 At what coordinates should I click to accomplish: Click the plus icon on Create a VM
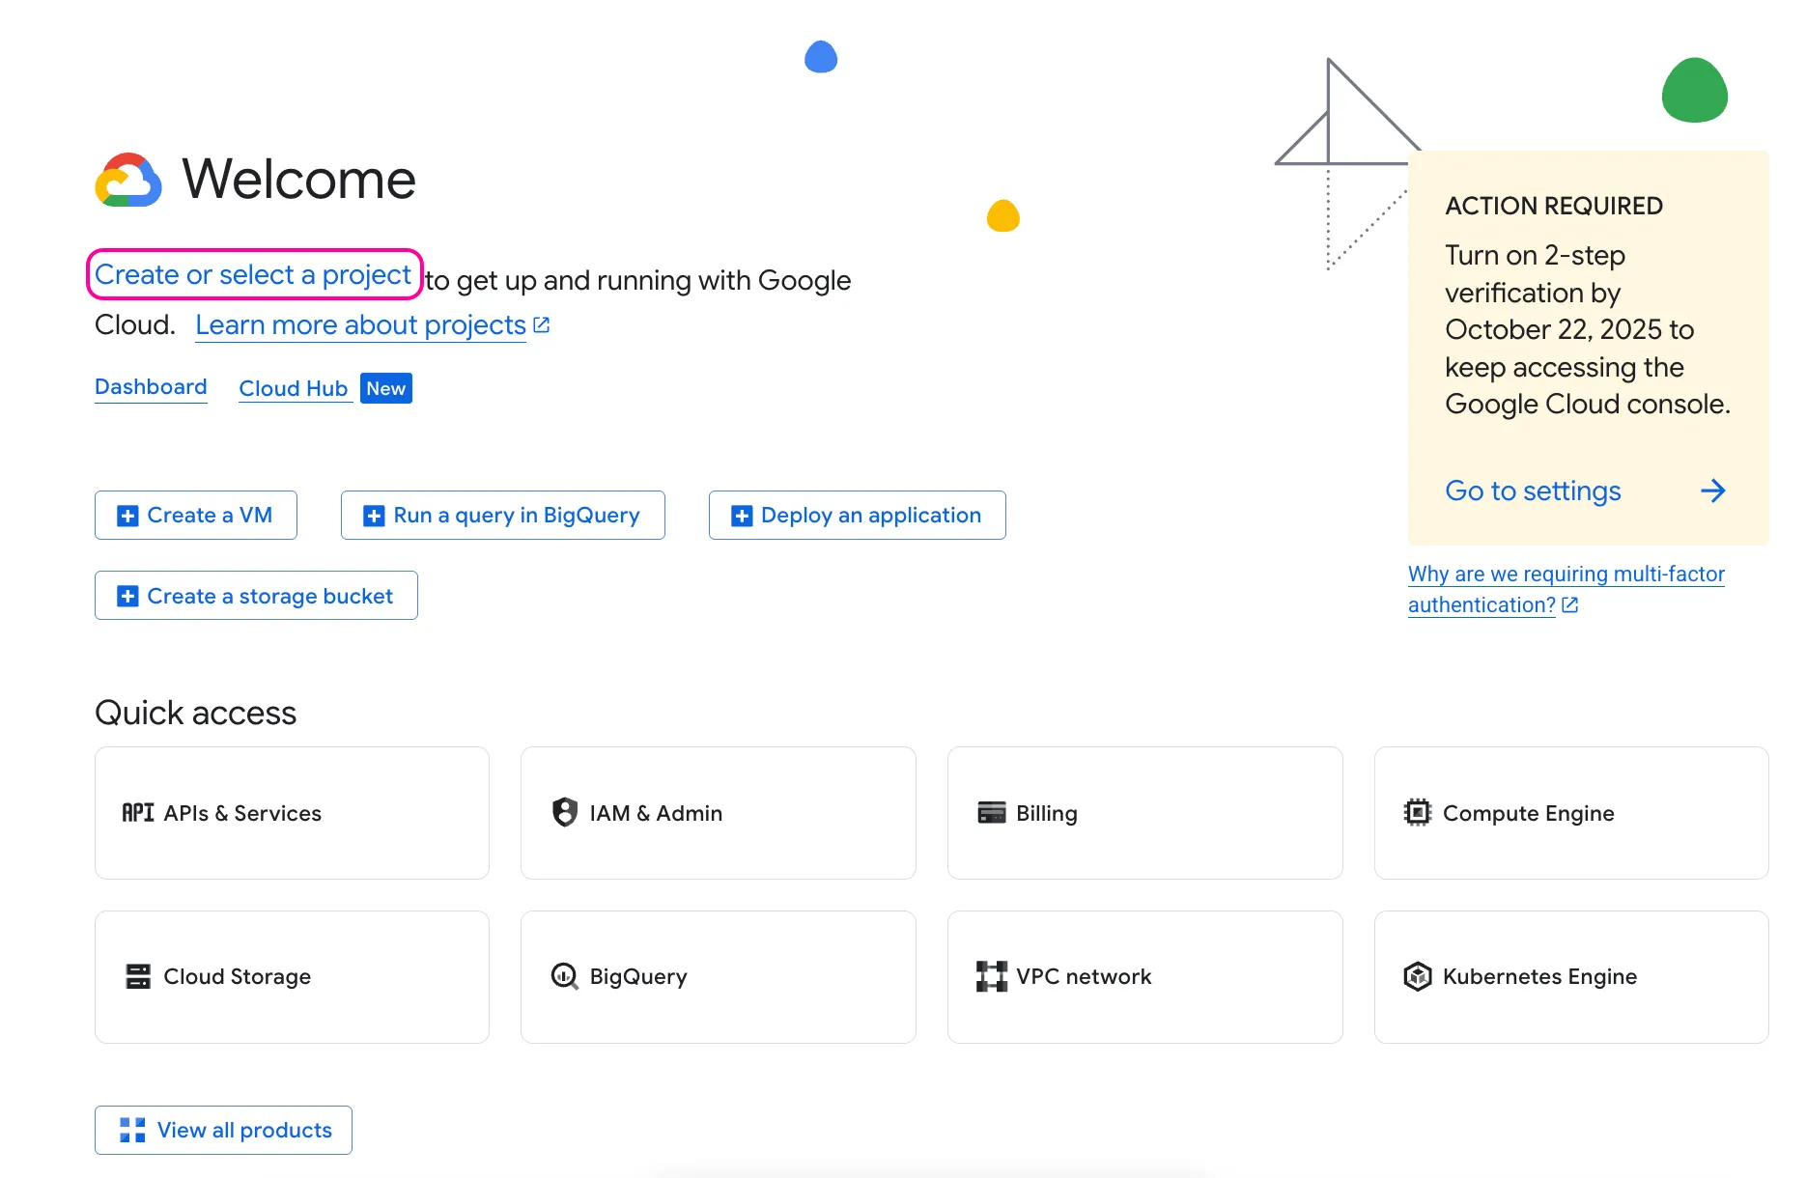[127, 516]
